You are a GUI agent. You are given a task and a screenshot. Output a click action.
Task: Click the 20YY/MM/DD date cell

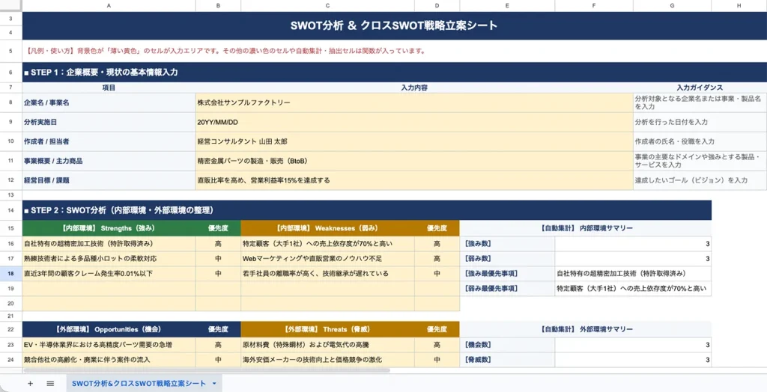(x=414, y=122)
